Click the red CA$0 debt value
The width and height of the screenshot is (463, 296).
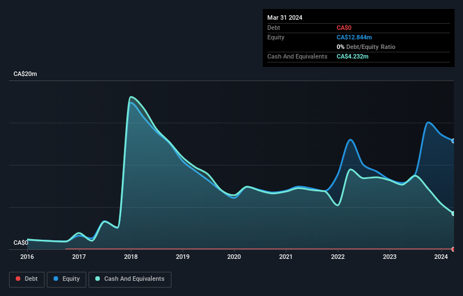[x=344, y=28]
